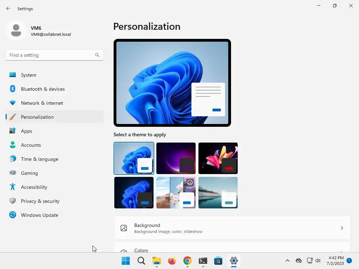359x269 pixels.
Task: Click the network display tray icon
Action: coord(310,261)
